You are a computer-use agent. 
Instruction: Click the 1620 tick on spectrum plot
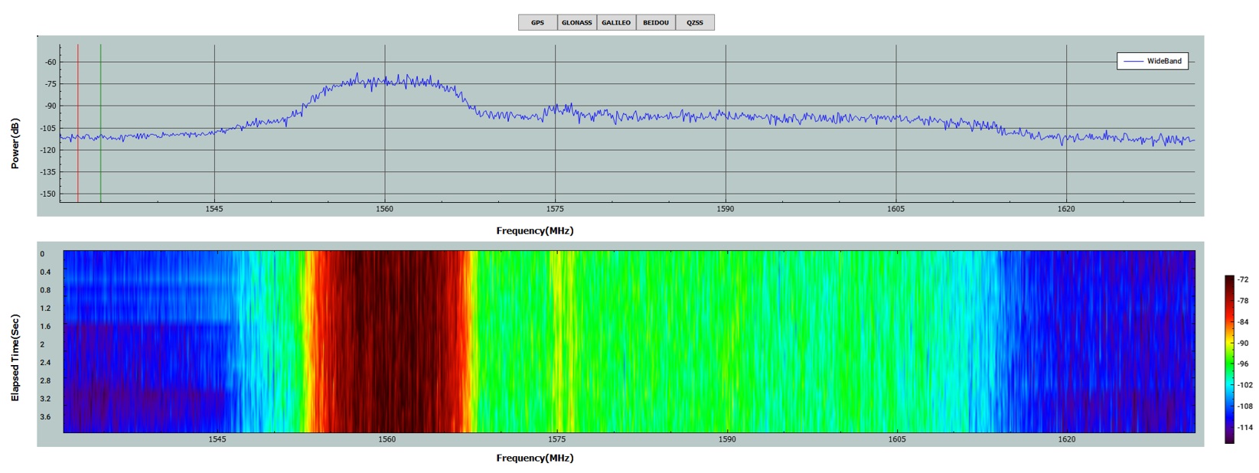[x=1066, y=209]
